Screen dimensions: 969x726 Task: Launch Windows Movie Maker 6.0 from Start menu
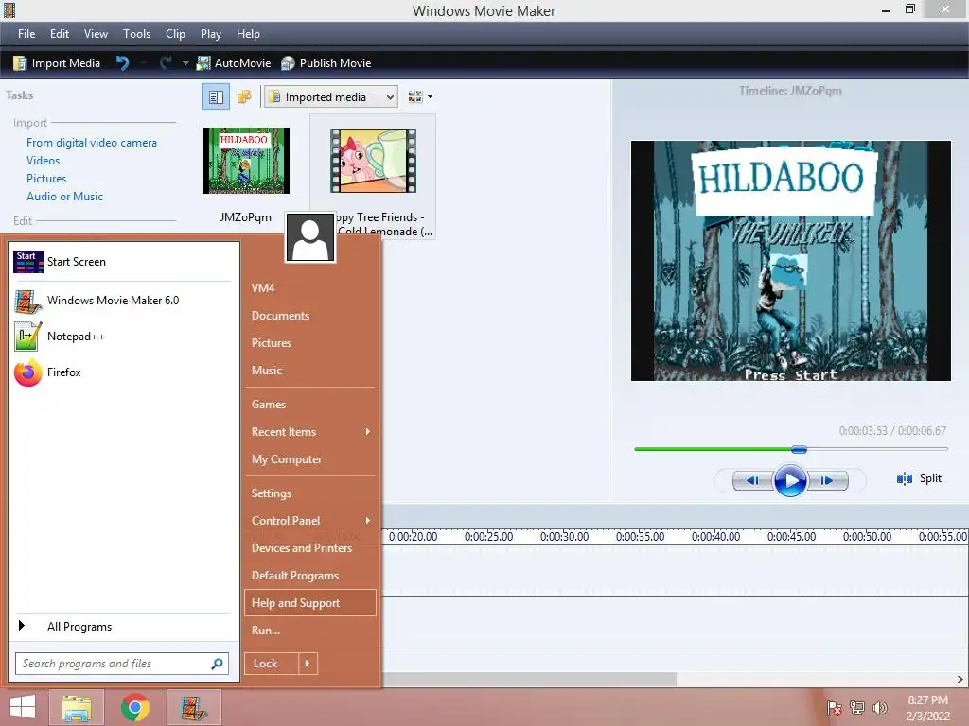click(x=122, y=301)
